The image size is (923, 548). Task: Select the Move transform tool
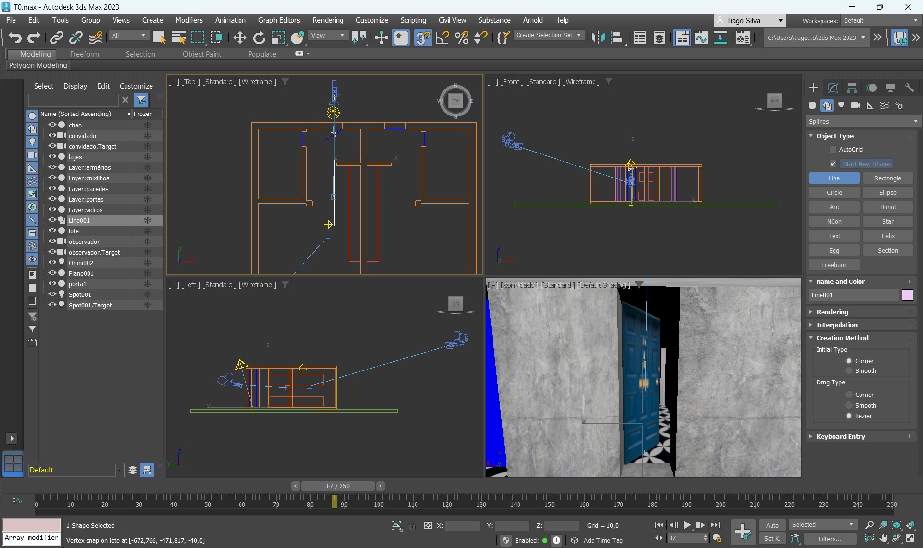click(x=240, y=38)
